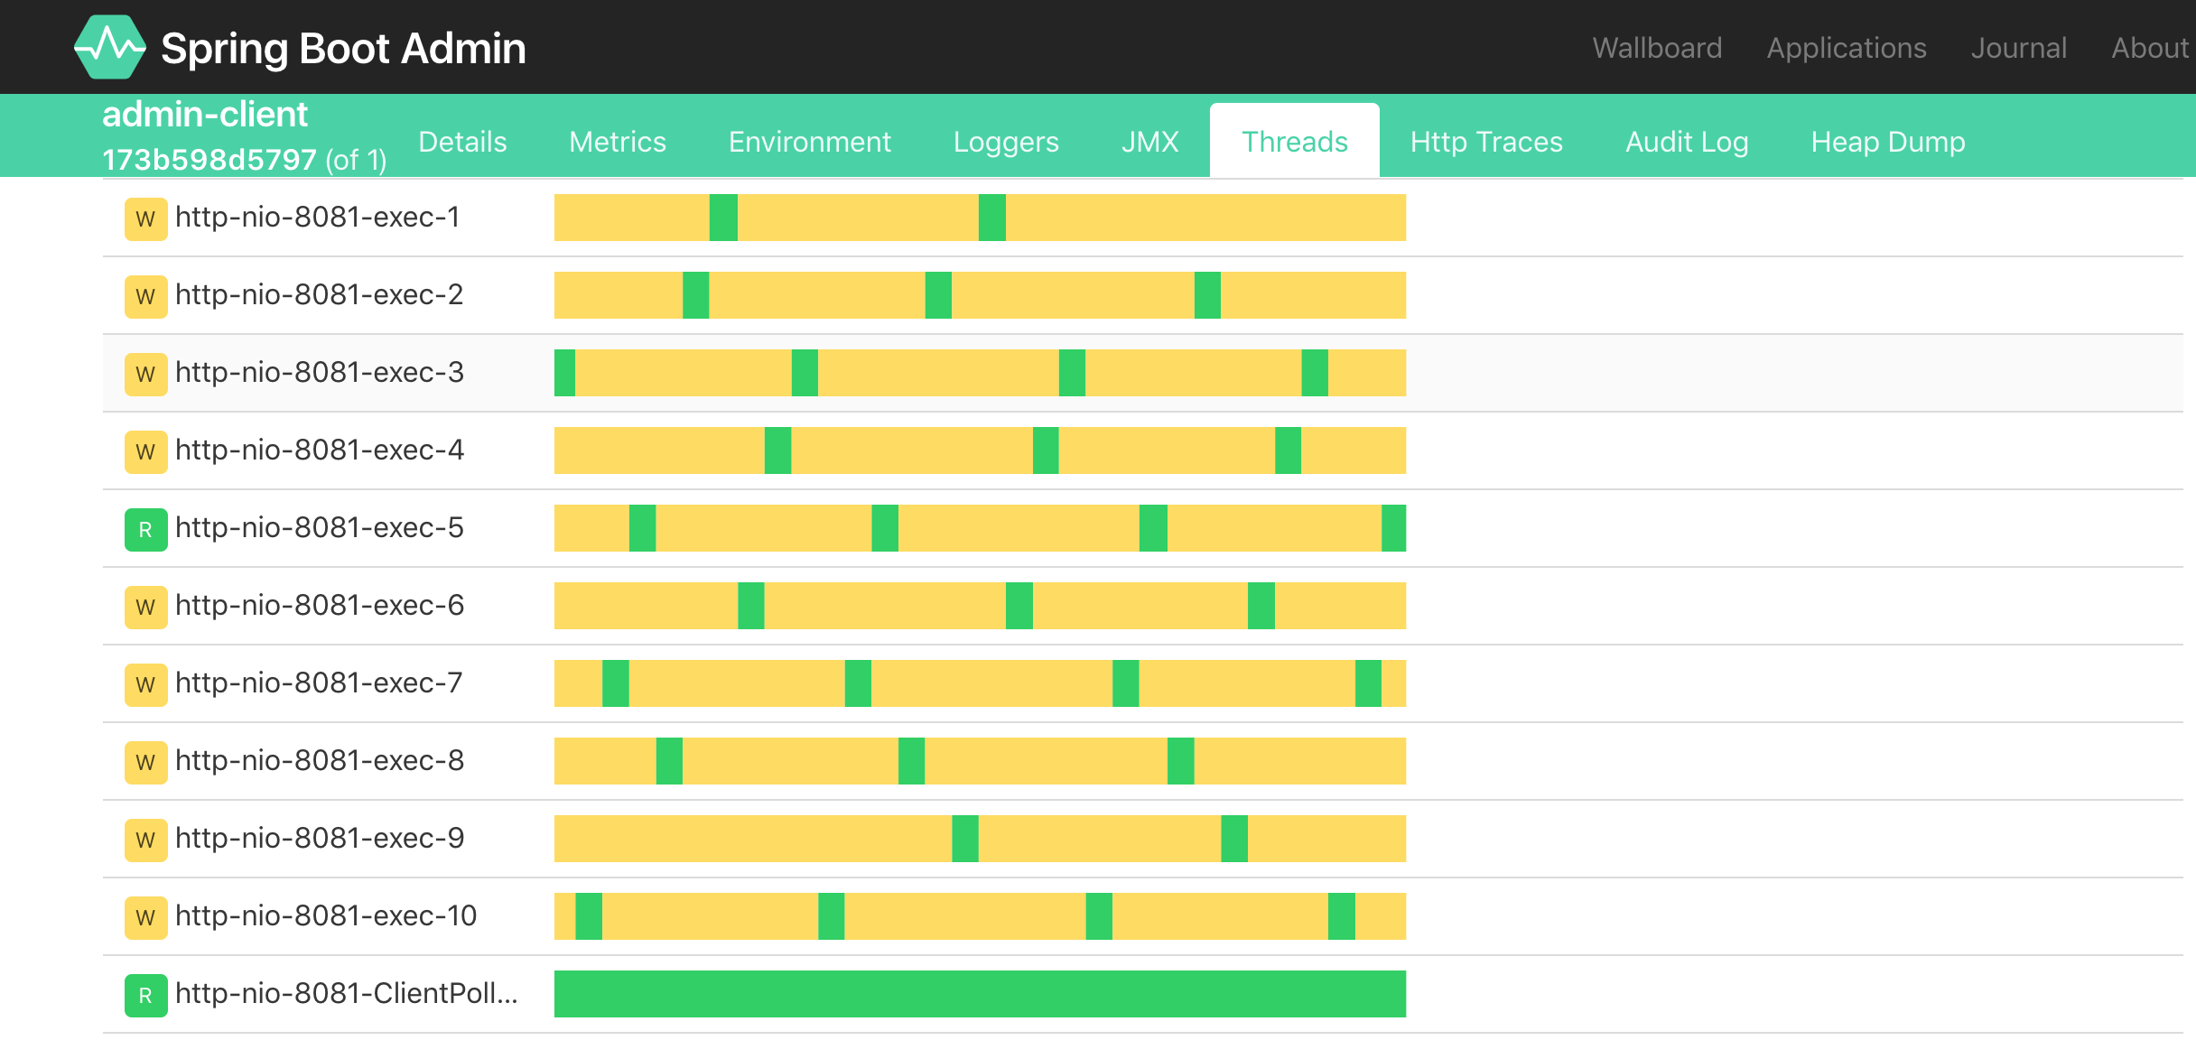Click the last green segment in exec-10 timeline
The width and height of the screenshot is (2196, 1040).
[1342, 916]
